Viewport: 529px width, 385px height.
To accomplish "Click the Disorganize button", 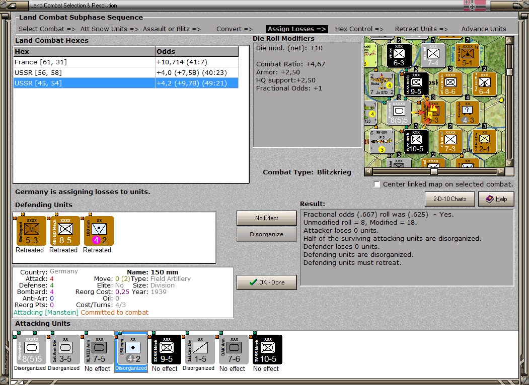I will click(x=267, y=234).
